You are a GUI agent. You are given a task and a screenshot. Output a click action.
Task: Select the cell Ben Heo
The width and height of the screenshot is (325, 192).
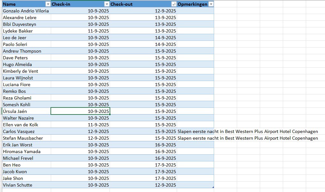click(x=26, y=165)
